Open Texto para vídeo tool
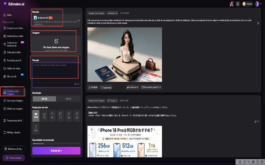Screen dimensions: 265x165 (12, 52)
